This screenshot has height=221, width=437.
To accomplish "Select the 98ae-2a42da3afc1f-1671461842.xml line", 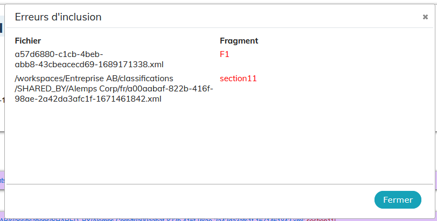I will 88,99.
